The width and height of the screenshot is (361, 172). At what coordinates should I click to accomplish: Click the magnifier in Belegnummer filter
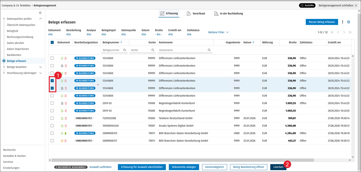125,50
